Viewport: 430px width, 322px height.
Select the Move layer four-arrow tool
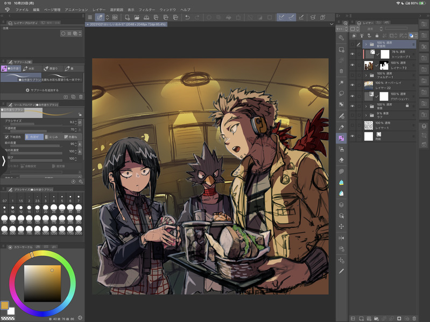pyautogui.click(x=341, y=226)
